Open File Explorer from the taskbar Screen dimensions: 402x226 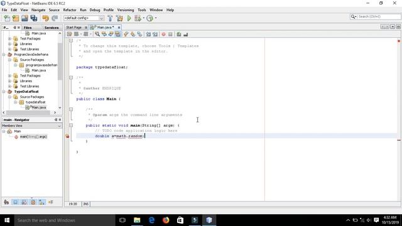click(x=137, y=220)
